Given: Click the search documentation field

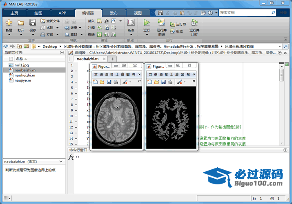Looking at the screenshot, I should point(245,13).
